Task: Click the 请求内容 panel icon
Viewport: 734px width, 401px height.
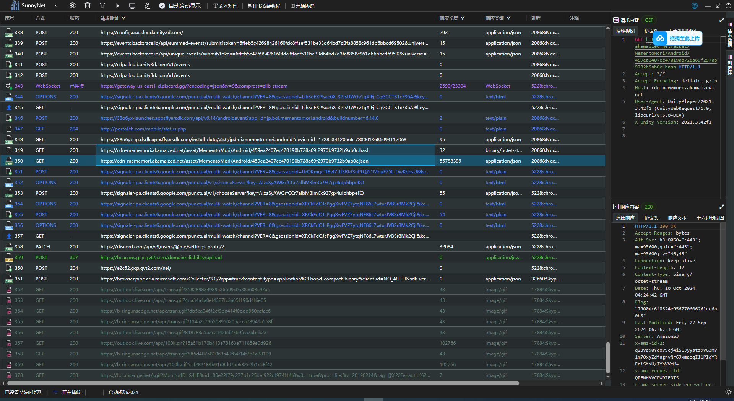Action: tap(616, 20)
